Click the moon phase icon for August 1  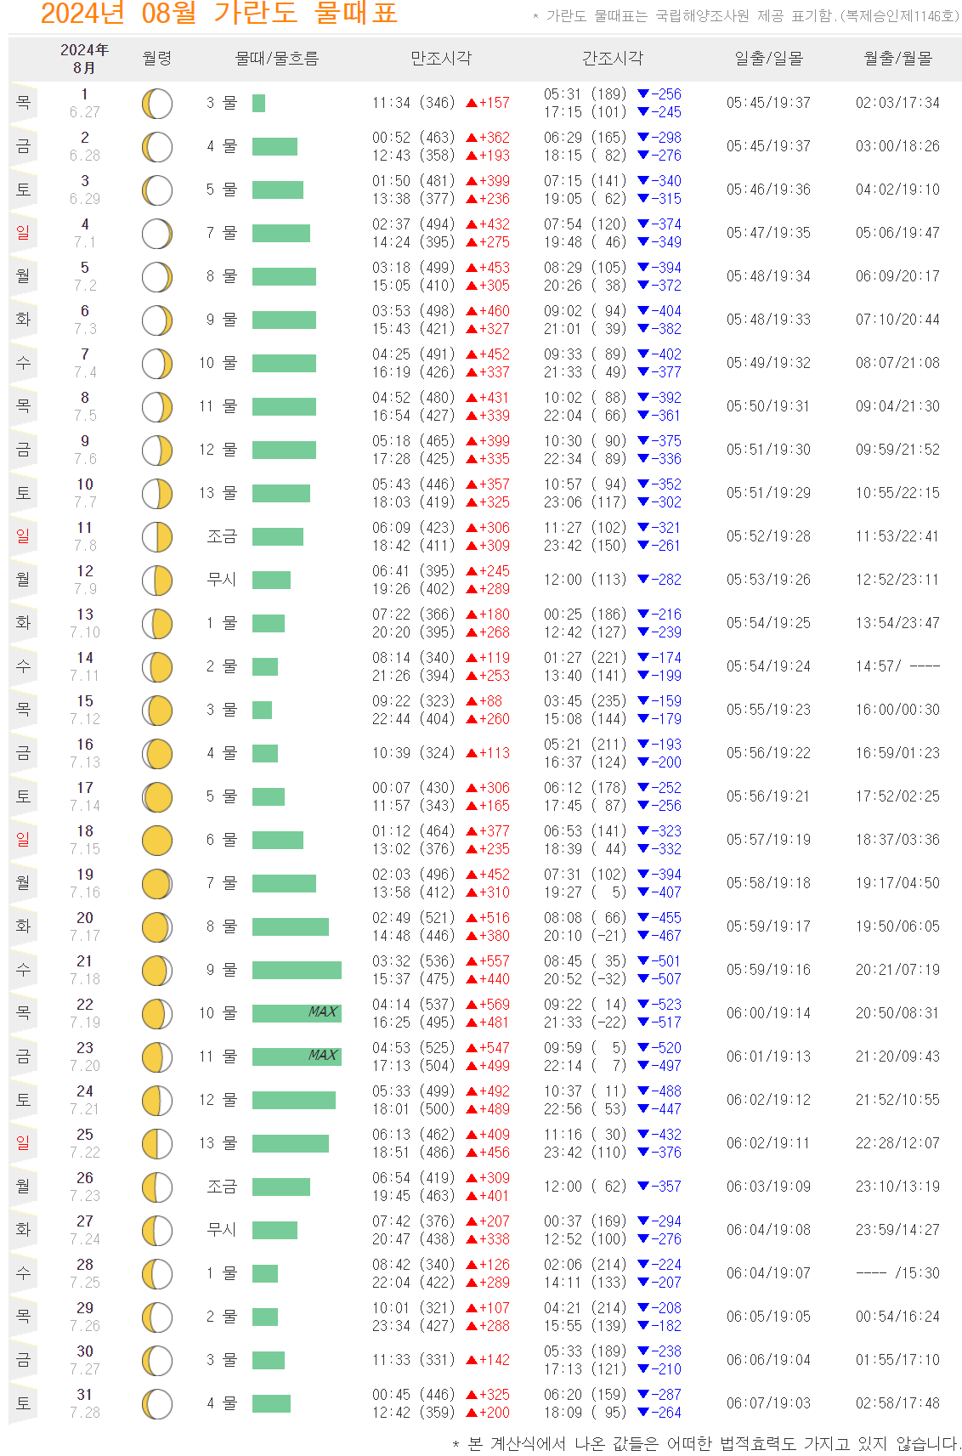157,104
